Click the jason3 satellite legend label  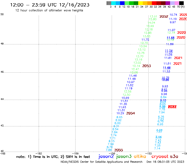click(124, 156)
